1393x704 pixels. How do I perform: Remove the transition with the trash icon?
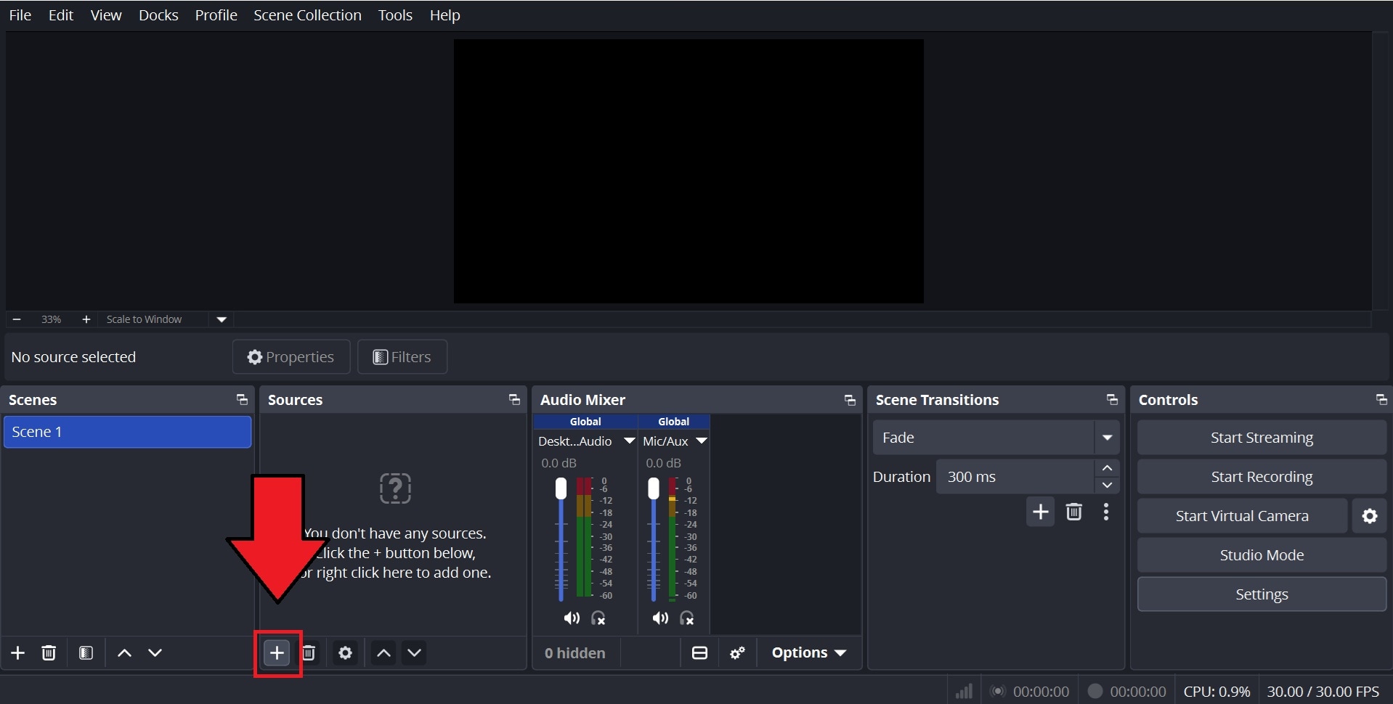pyautogui.click(x=1074, y=512)
